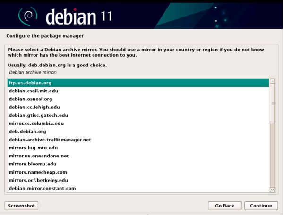Click the Screenshot button

click(x=21, y=206)
